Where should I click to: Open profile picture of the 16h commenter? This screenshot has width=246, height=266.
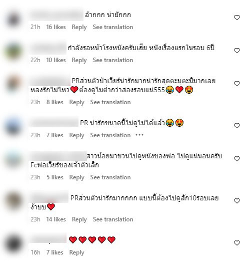pyautogui.click(x=13, y=244)
